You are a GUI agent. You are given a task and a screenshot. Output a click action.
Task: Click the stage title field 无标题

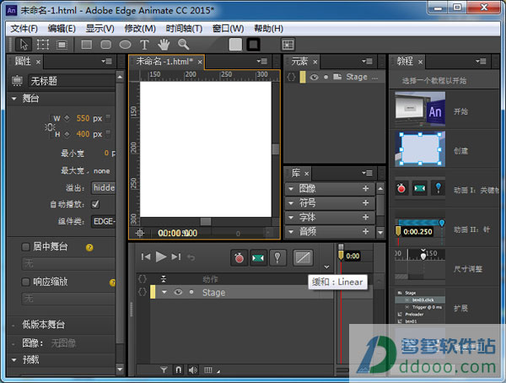(72, 81)
